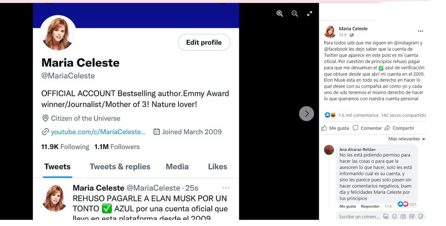Share the post via Compartir

pos(400,128)
